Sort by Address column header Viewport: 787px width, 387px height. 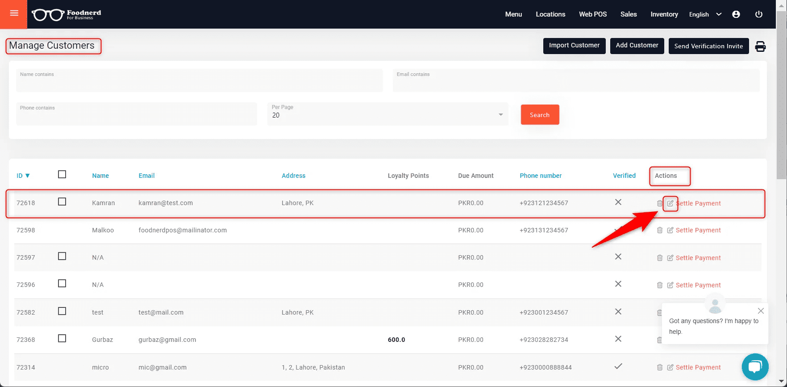293,176
